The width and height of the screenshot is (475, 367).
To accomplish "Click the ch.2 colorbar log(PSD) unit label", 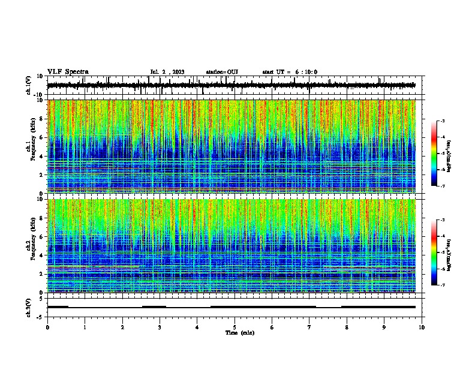I will pyautogui.click(x=449, y=255).
